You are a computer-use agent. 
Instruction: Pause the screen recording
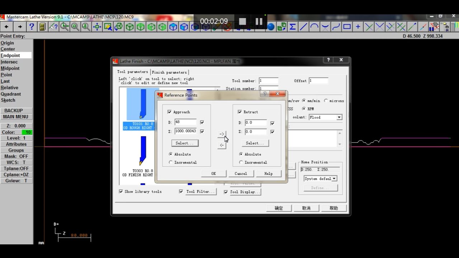point(259,21)
